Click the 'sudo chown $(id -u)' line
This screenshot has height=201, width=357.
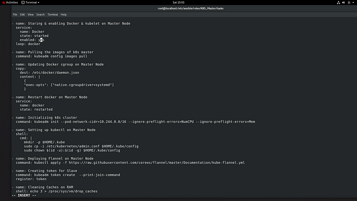(x=72, y=150)
